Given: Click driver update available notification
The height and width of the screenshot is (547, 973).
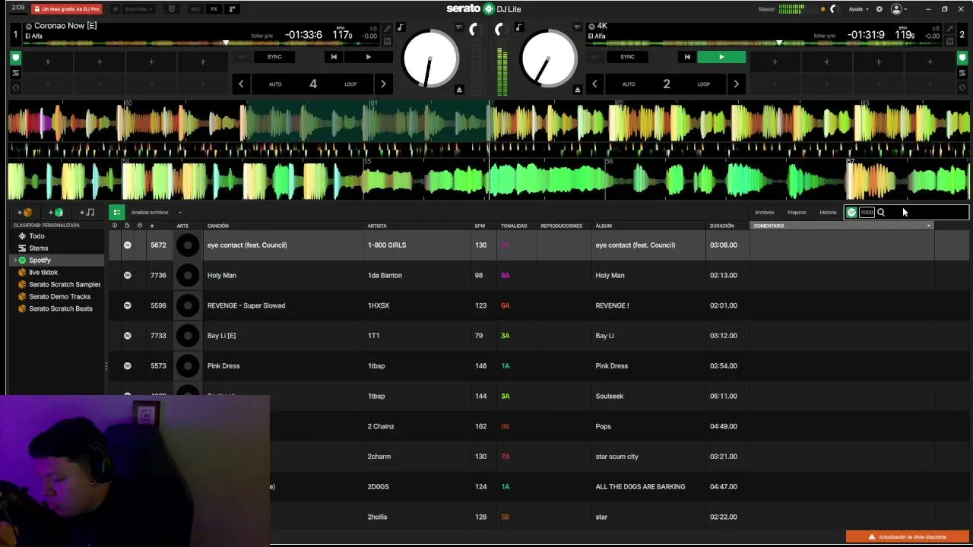Looking at the screenshot, I should [x=908, y=537].
